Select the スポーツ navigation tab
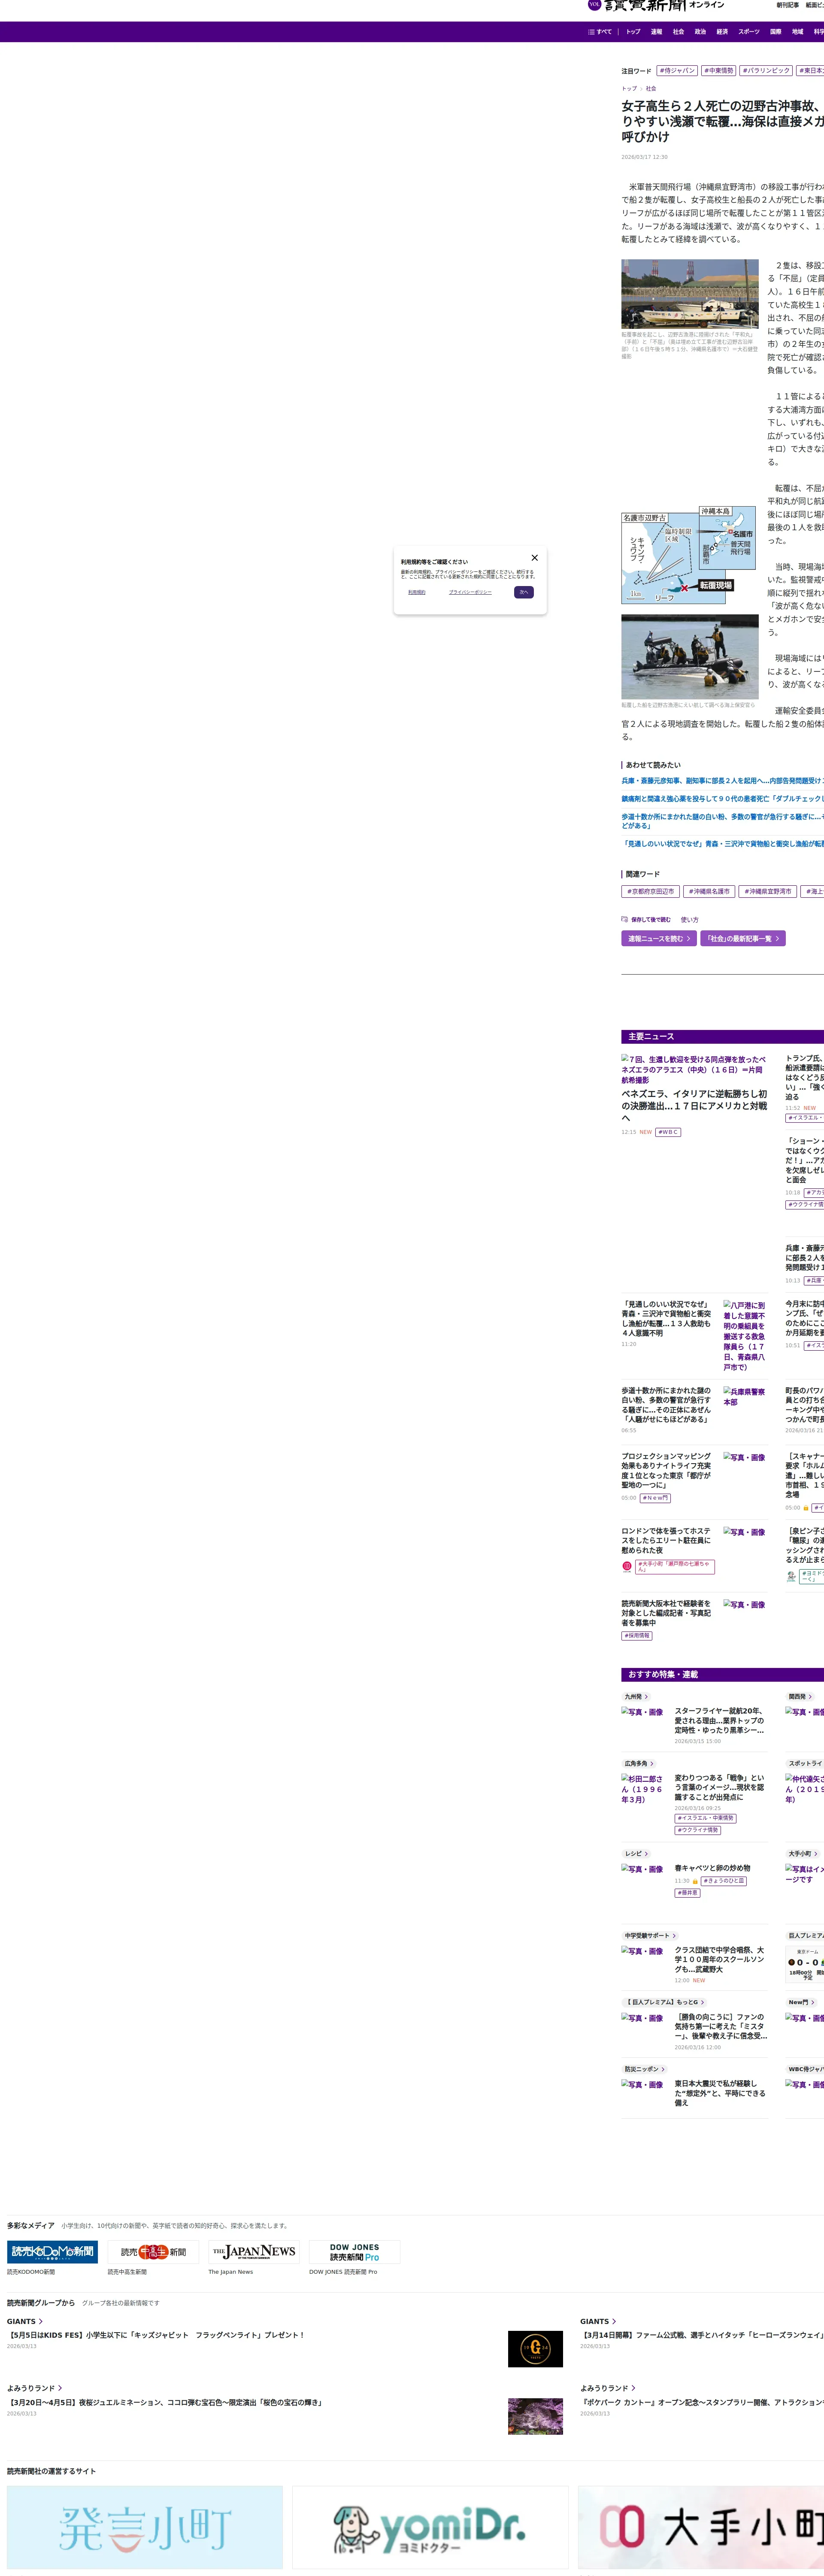The width and height of the screenshot is (824, 2576). click(x=749, y=32)
